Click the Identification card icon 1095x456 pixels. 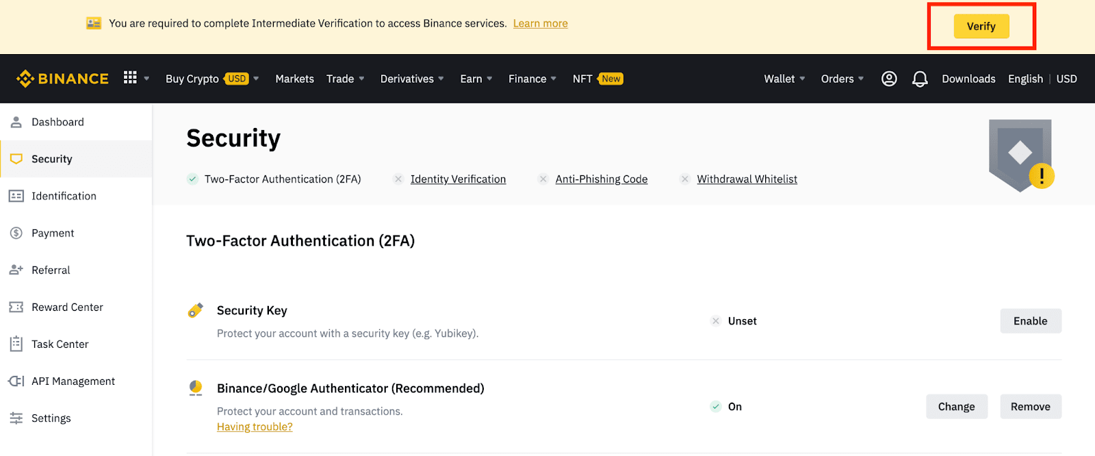[x=16, y=196]
